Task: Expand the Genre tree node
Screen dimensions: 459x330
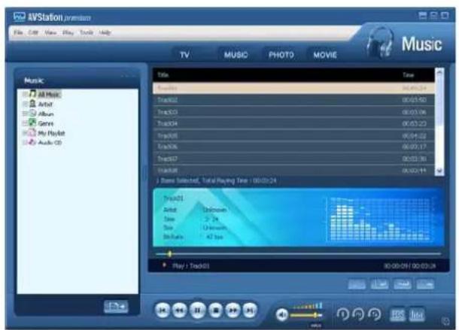Action: 25,123
